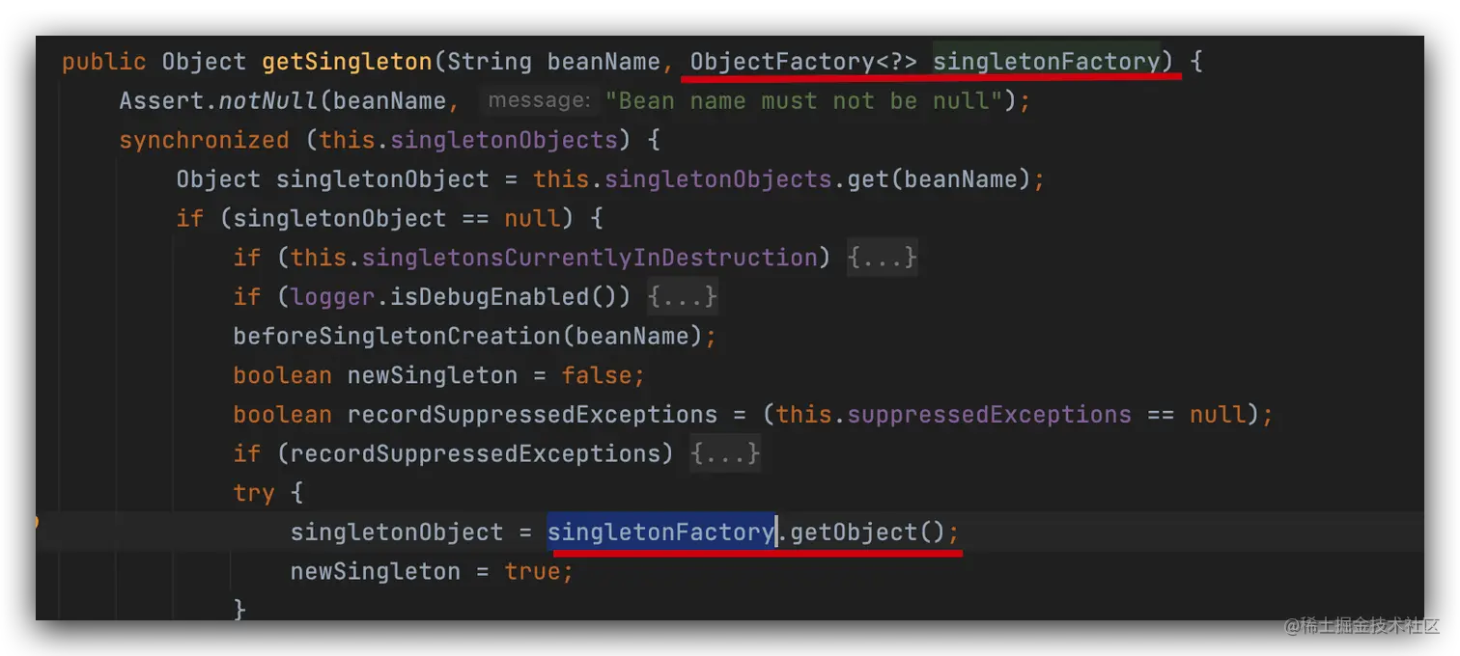Click the highlighted singletonFactory selection
This screenshot has width=1460, height=656.
661,533
